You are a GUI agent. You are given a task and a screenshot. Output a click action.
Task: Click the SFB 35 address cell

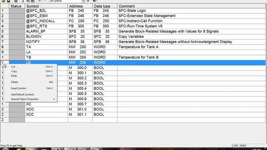click(x=80, y=32)
